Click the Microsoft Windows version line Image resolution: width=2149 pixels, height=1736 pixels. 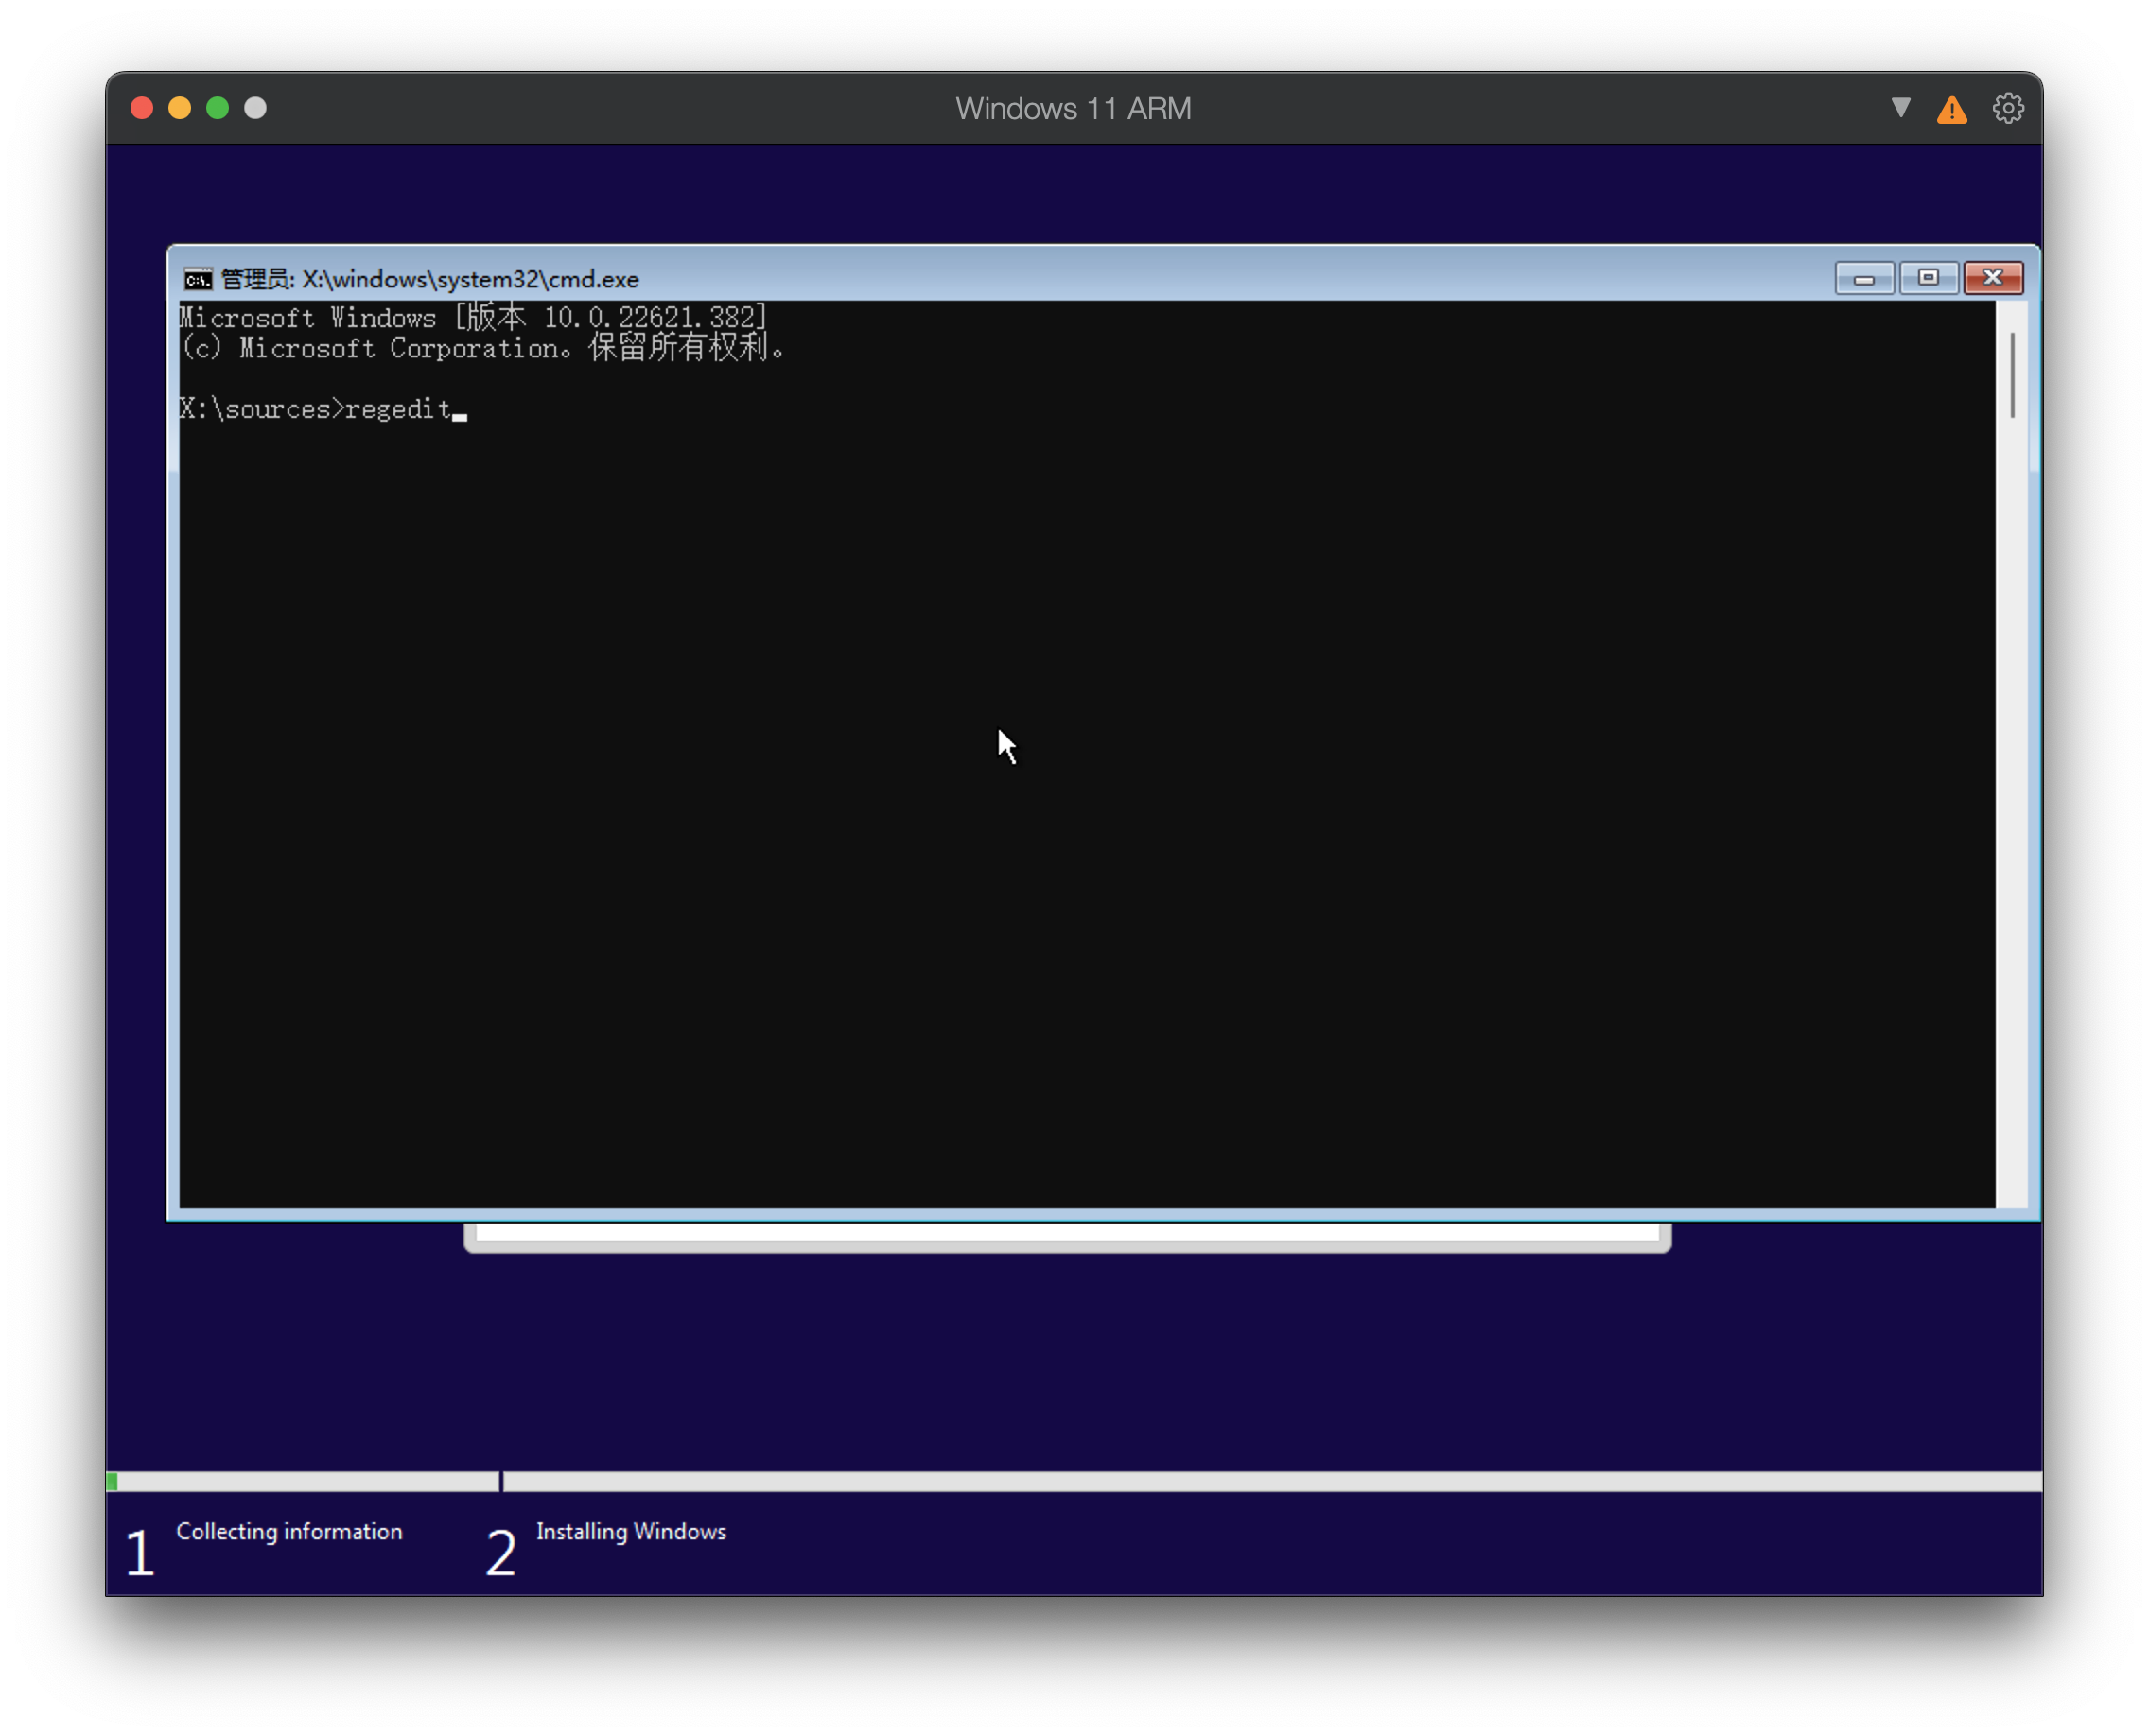(472, 318)
